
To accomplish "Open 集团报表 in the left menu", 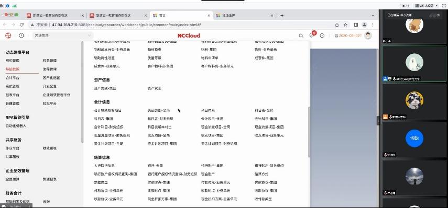I will tap(50, 179).
